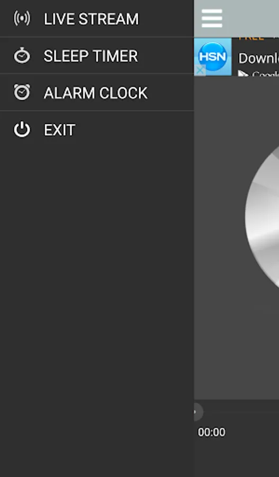Image resolution: width=279 pixels, height=477 pixels.
Task: Tap the dark player background beneath disc
Action: [237, 344]
